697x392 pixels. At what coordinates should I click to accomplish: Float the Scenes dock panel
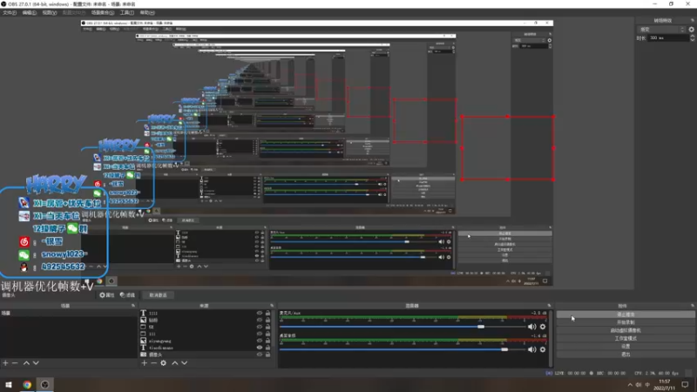(x=133, y=306)
